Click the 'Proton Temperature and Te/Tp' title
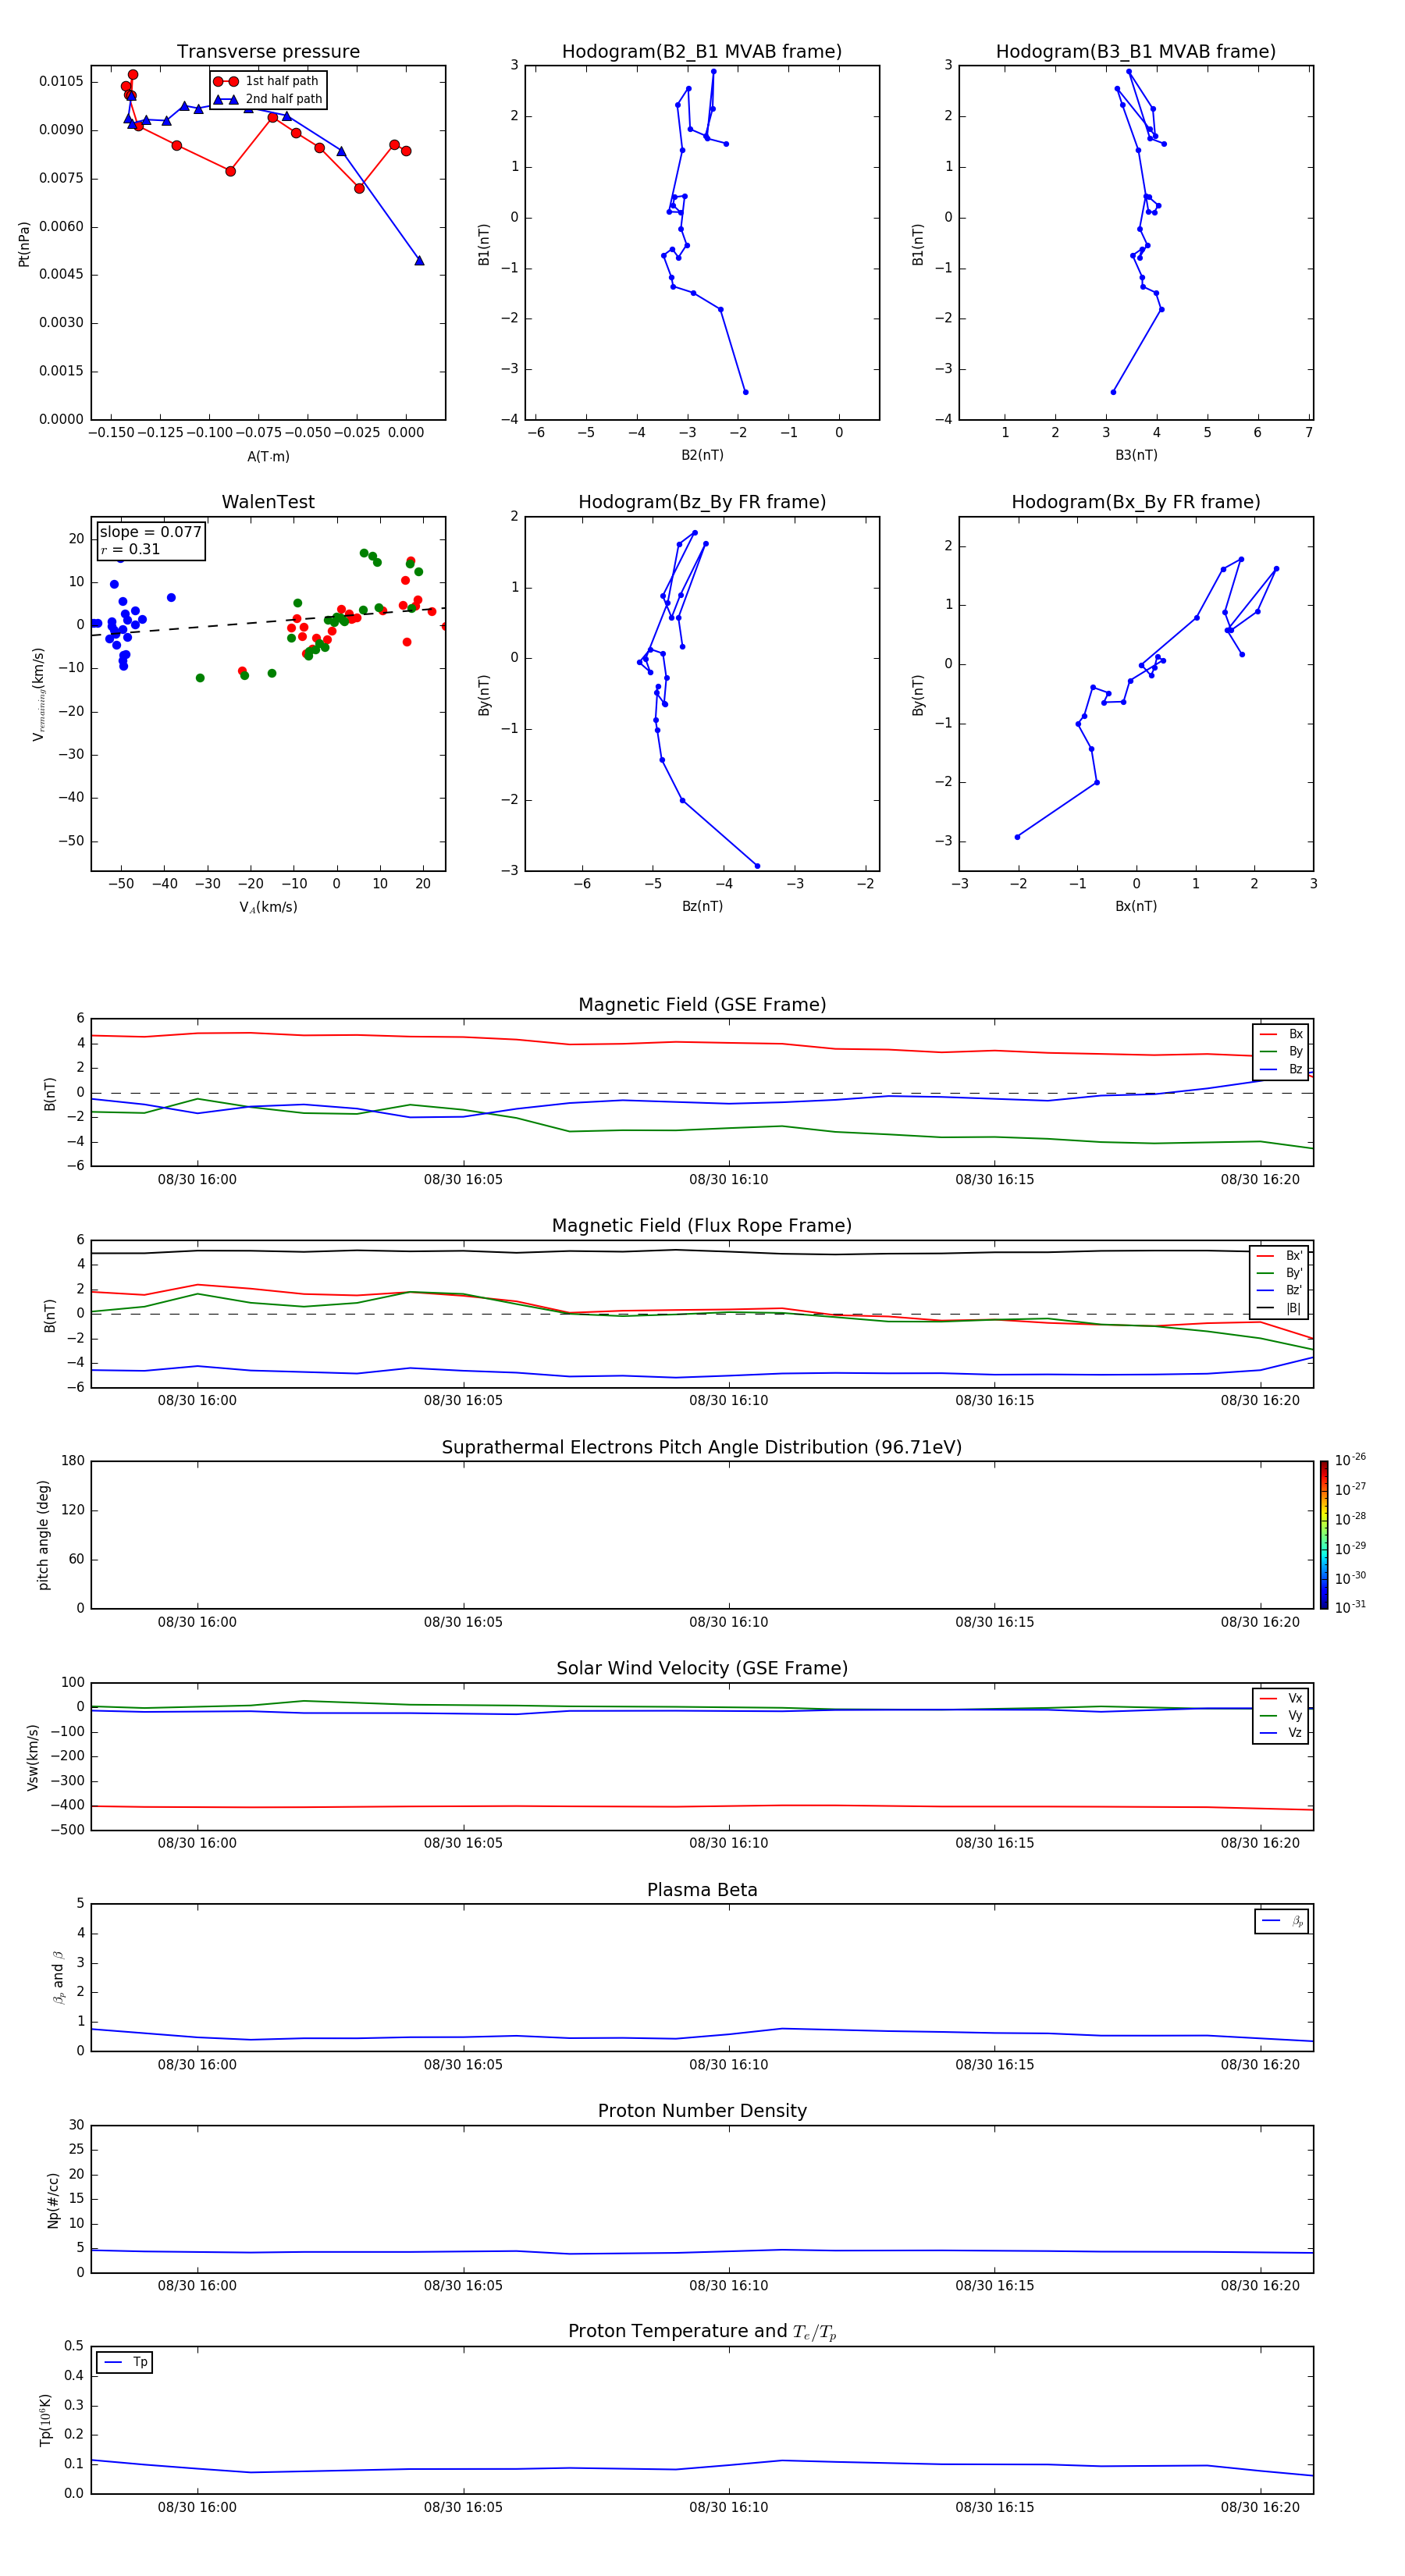Viewport: 1405px width, 2576px height. click(x=702, y=2332)
